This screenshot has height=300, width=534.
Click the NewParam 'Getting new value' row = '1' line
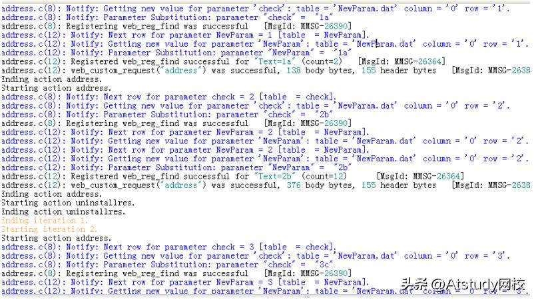(264, 44)
